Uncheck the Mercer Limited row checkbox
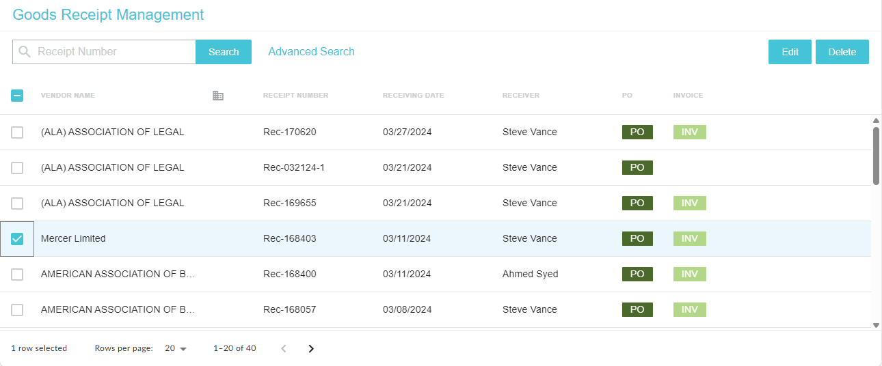This screenshot has width=882, height=366. (x=17, y=238)
